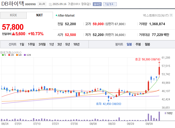The image size is (175, 128).
Task: Click the 거래대금 77,229 백만 value
Action: tap(160, 35)
